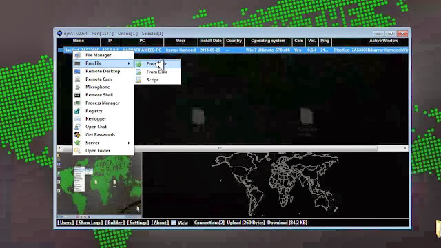Screen dimensions: 441x248
Task: Click the Connections[2] status text
Action: [209, 223]
